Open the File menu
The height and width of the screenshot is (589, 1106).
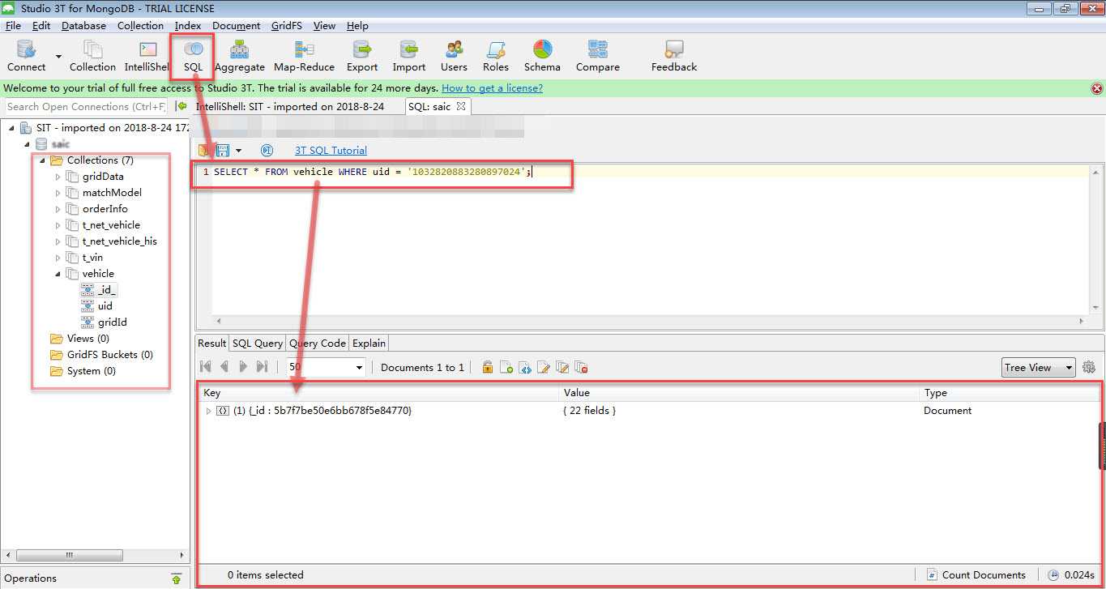click(13, 25)
